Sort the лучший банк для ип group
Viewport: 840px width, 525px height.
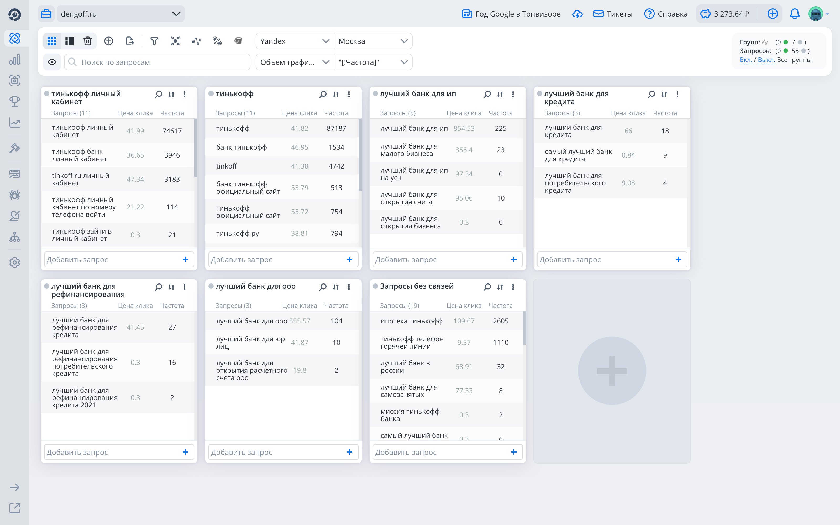500,94
